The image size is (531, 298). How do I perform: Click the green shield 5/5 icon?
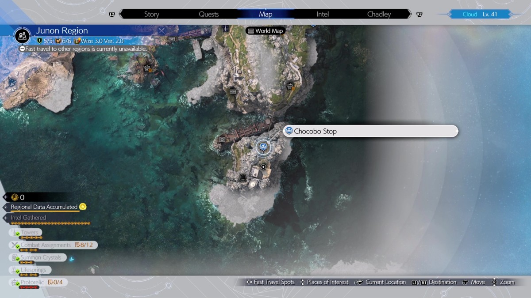[39, 41]
